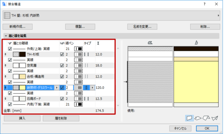Open the material dropdown arrow of 断熱材-グラスウール

coord(57,87)
